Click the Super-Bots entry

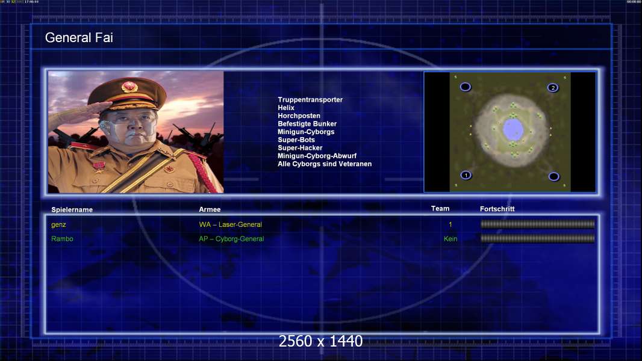point(296,140)
